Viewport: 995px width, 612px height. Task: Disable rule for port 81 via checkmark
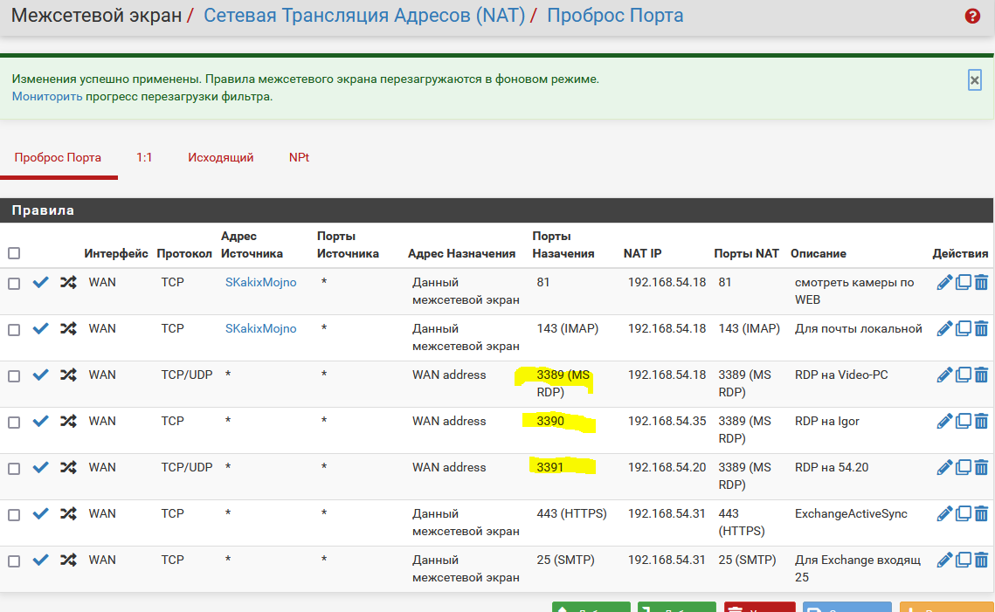click(40, 282)
